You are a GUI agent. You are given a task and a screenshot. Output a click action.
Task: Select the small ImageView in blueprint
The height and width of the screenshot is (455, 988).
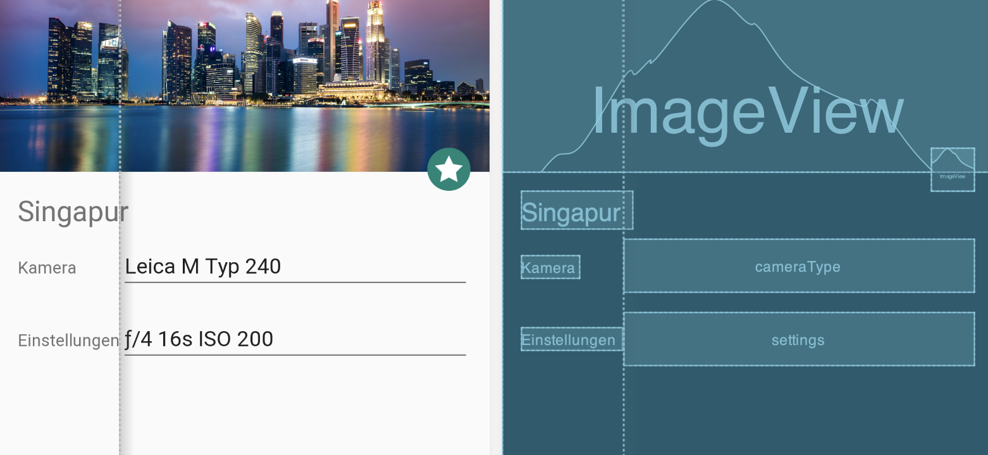952,169
